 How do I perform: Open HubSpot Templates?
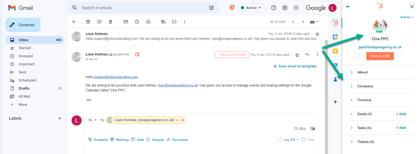(98, 140)
